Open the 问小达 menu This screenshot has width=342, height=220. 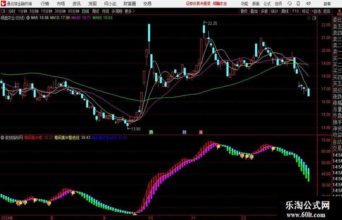(x=110, y=4)
